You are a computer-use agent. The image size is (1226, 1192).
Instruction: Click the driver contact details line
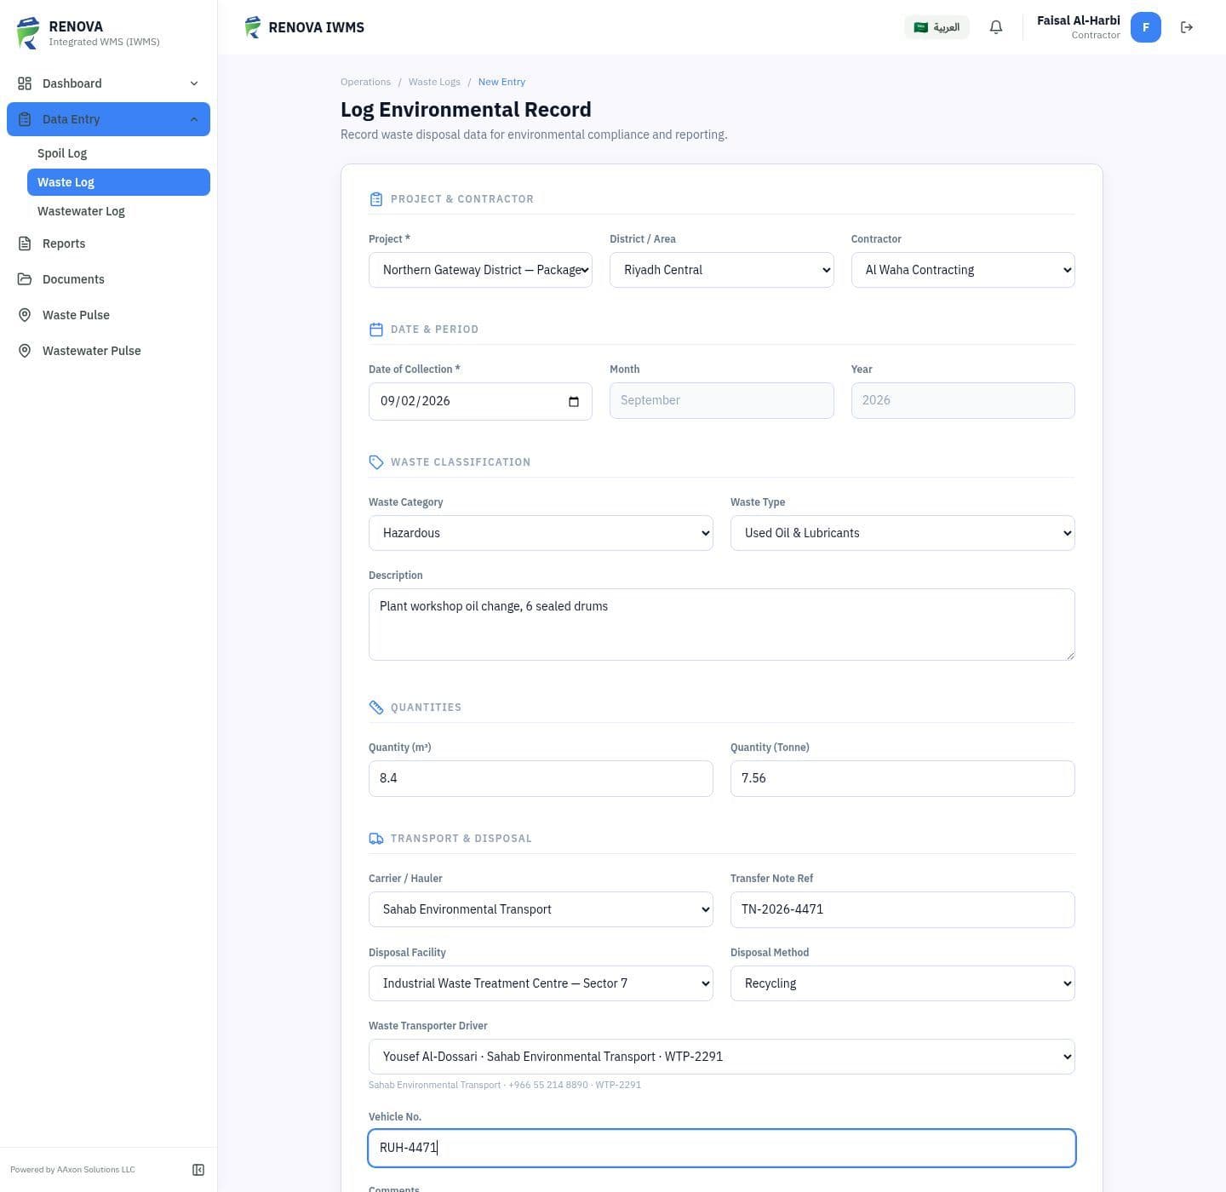pos(505,1085)
